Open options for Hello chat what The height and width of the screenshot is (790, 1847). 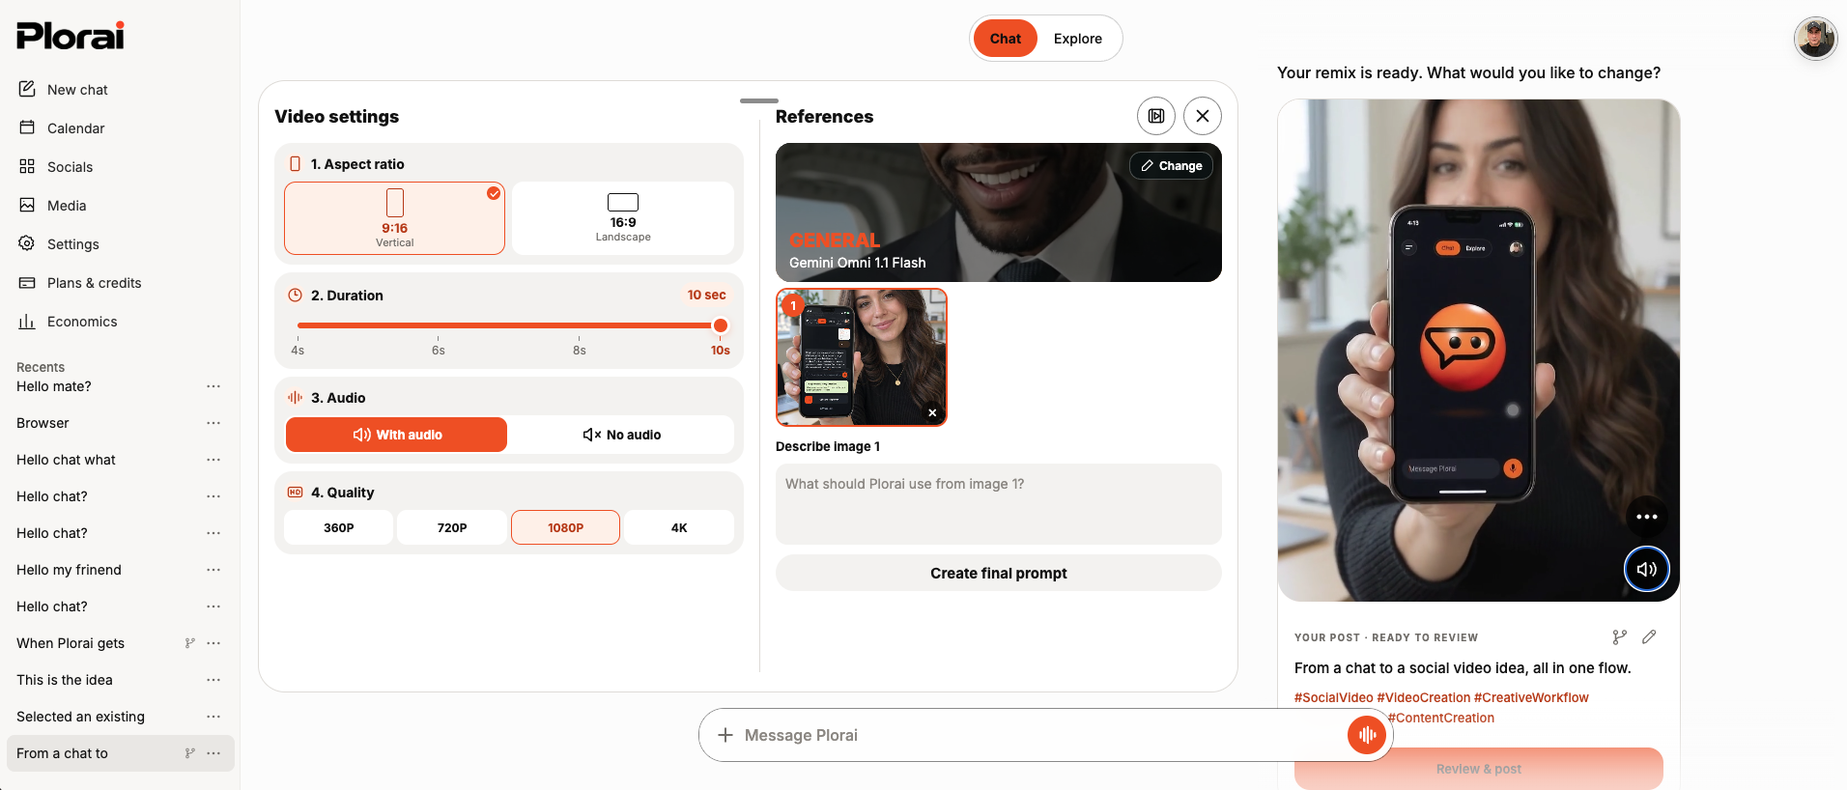point(213,460)
